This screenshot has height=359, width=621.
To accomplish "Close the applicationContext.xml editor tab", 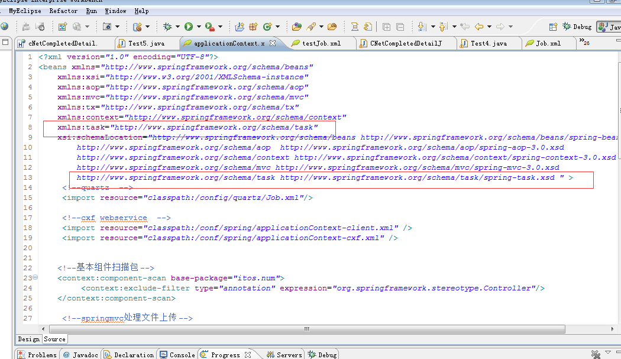I will click(x=273, y=43).
